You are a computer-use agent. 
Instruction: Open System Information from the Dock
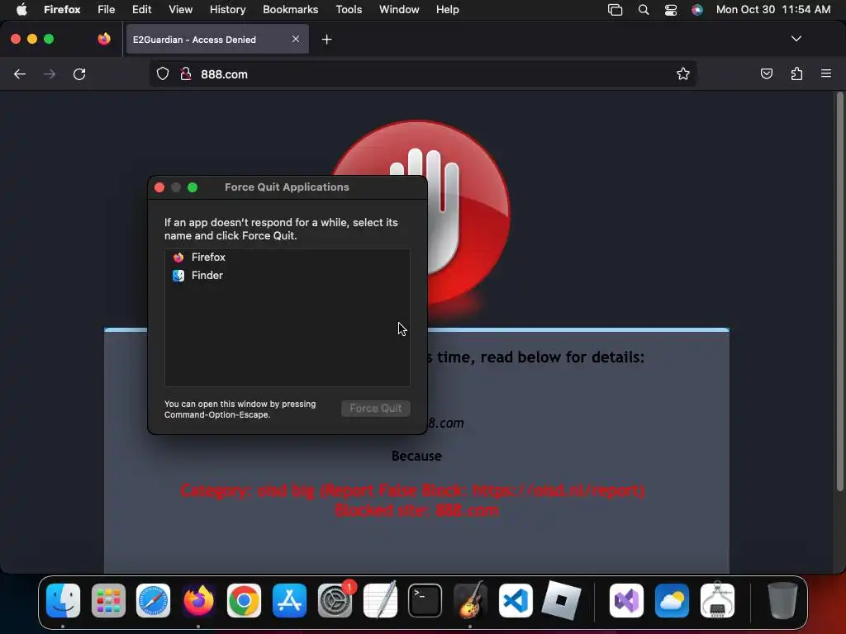click(x=717, y=600)
